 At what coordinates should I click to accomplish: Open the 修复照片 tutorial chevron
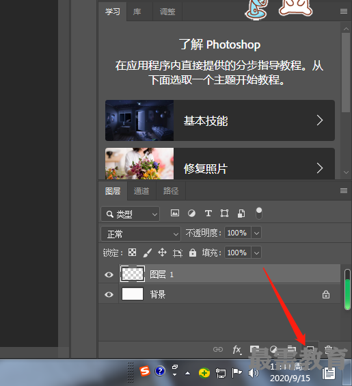[x=320, y=168]
